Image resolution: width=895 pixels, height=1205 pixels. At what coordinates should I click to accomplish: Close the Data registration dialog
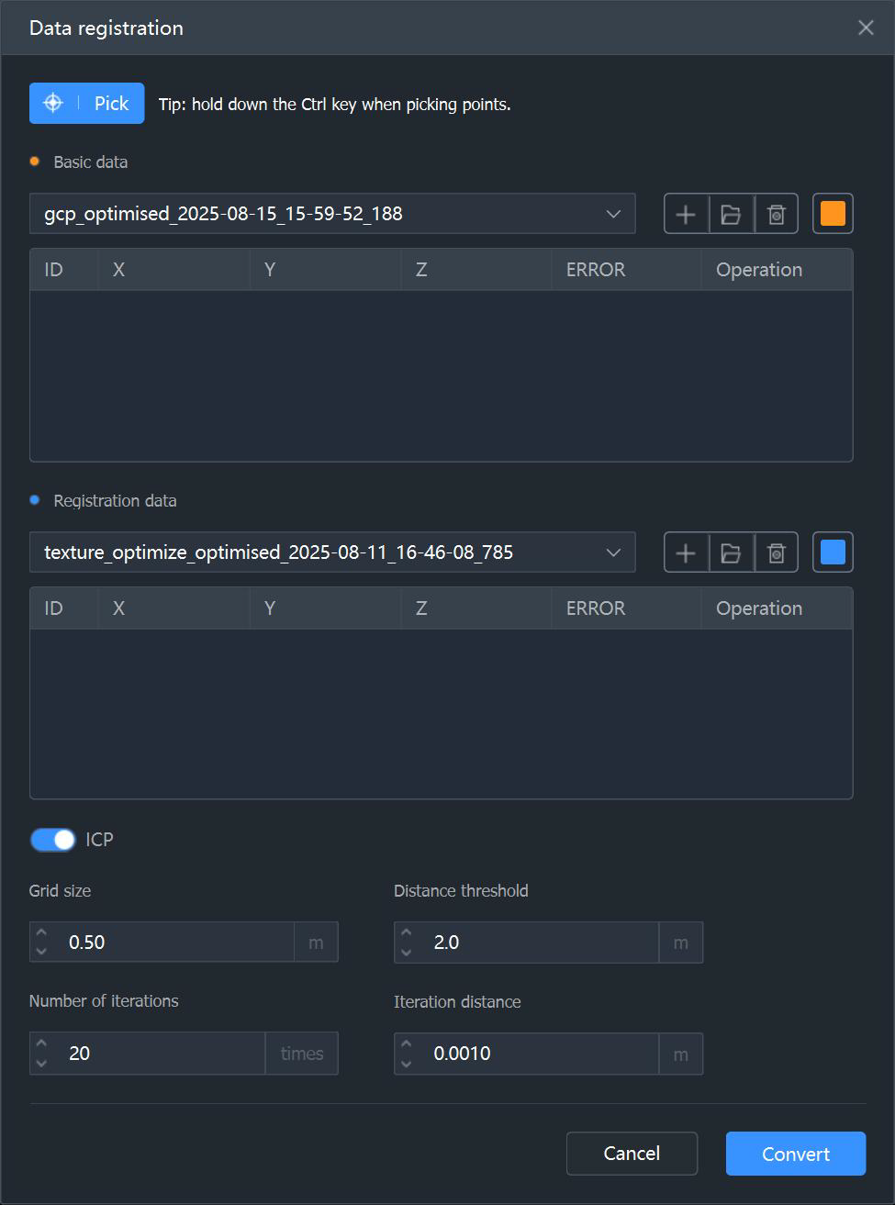[x=866, y=28]
